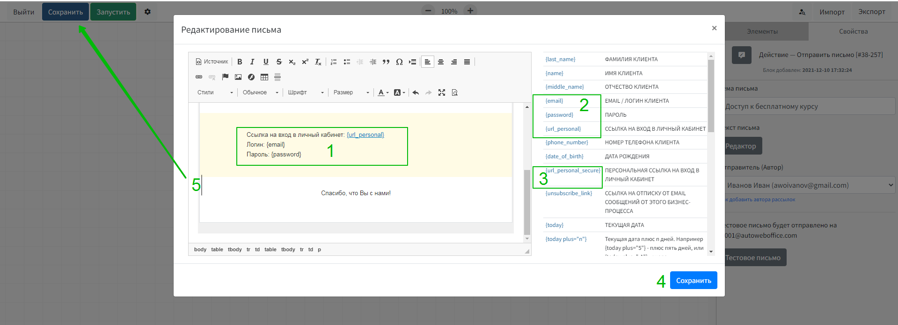This screenshot has width=898, height=325.
Task: Click the {url_personal_secure} variable link
Action: (573, 170)
